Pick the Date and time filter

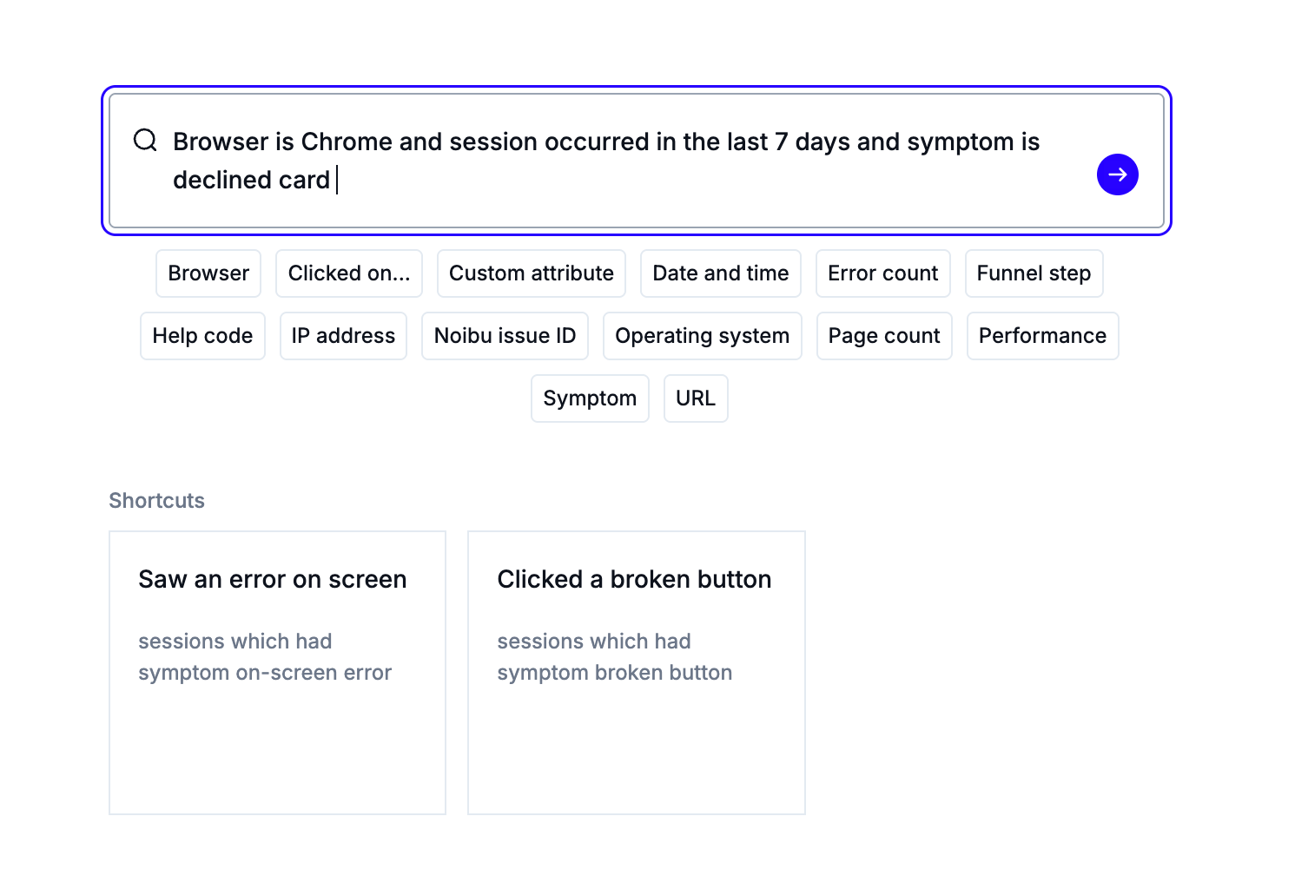click(721, 273)
